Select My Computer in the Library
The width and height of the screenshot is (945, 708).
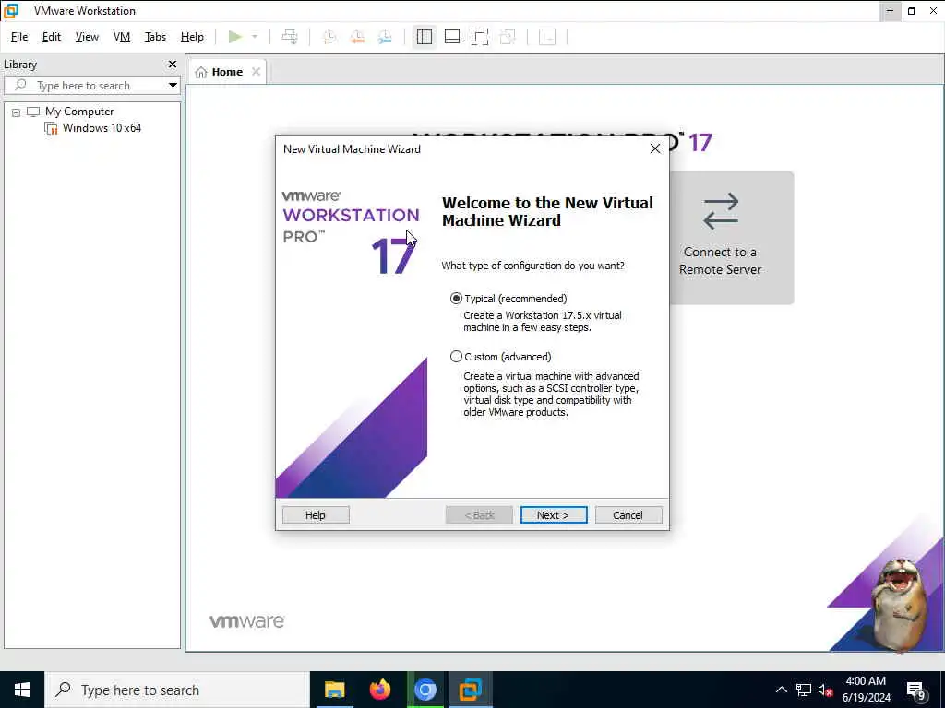pos(79,112)
